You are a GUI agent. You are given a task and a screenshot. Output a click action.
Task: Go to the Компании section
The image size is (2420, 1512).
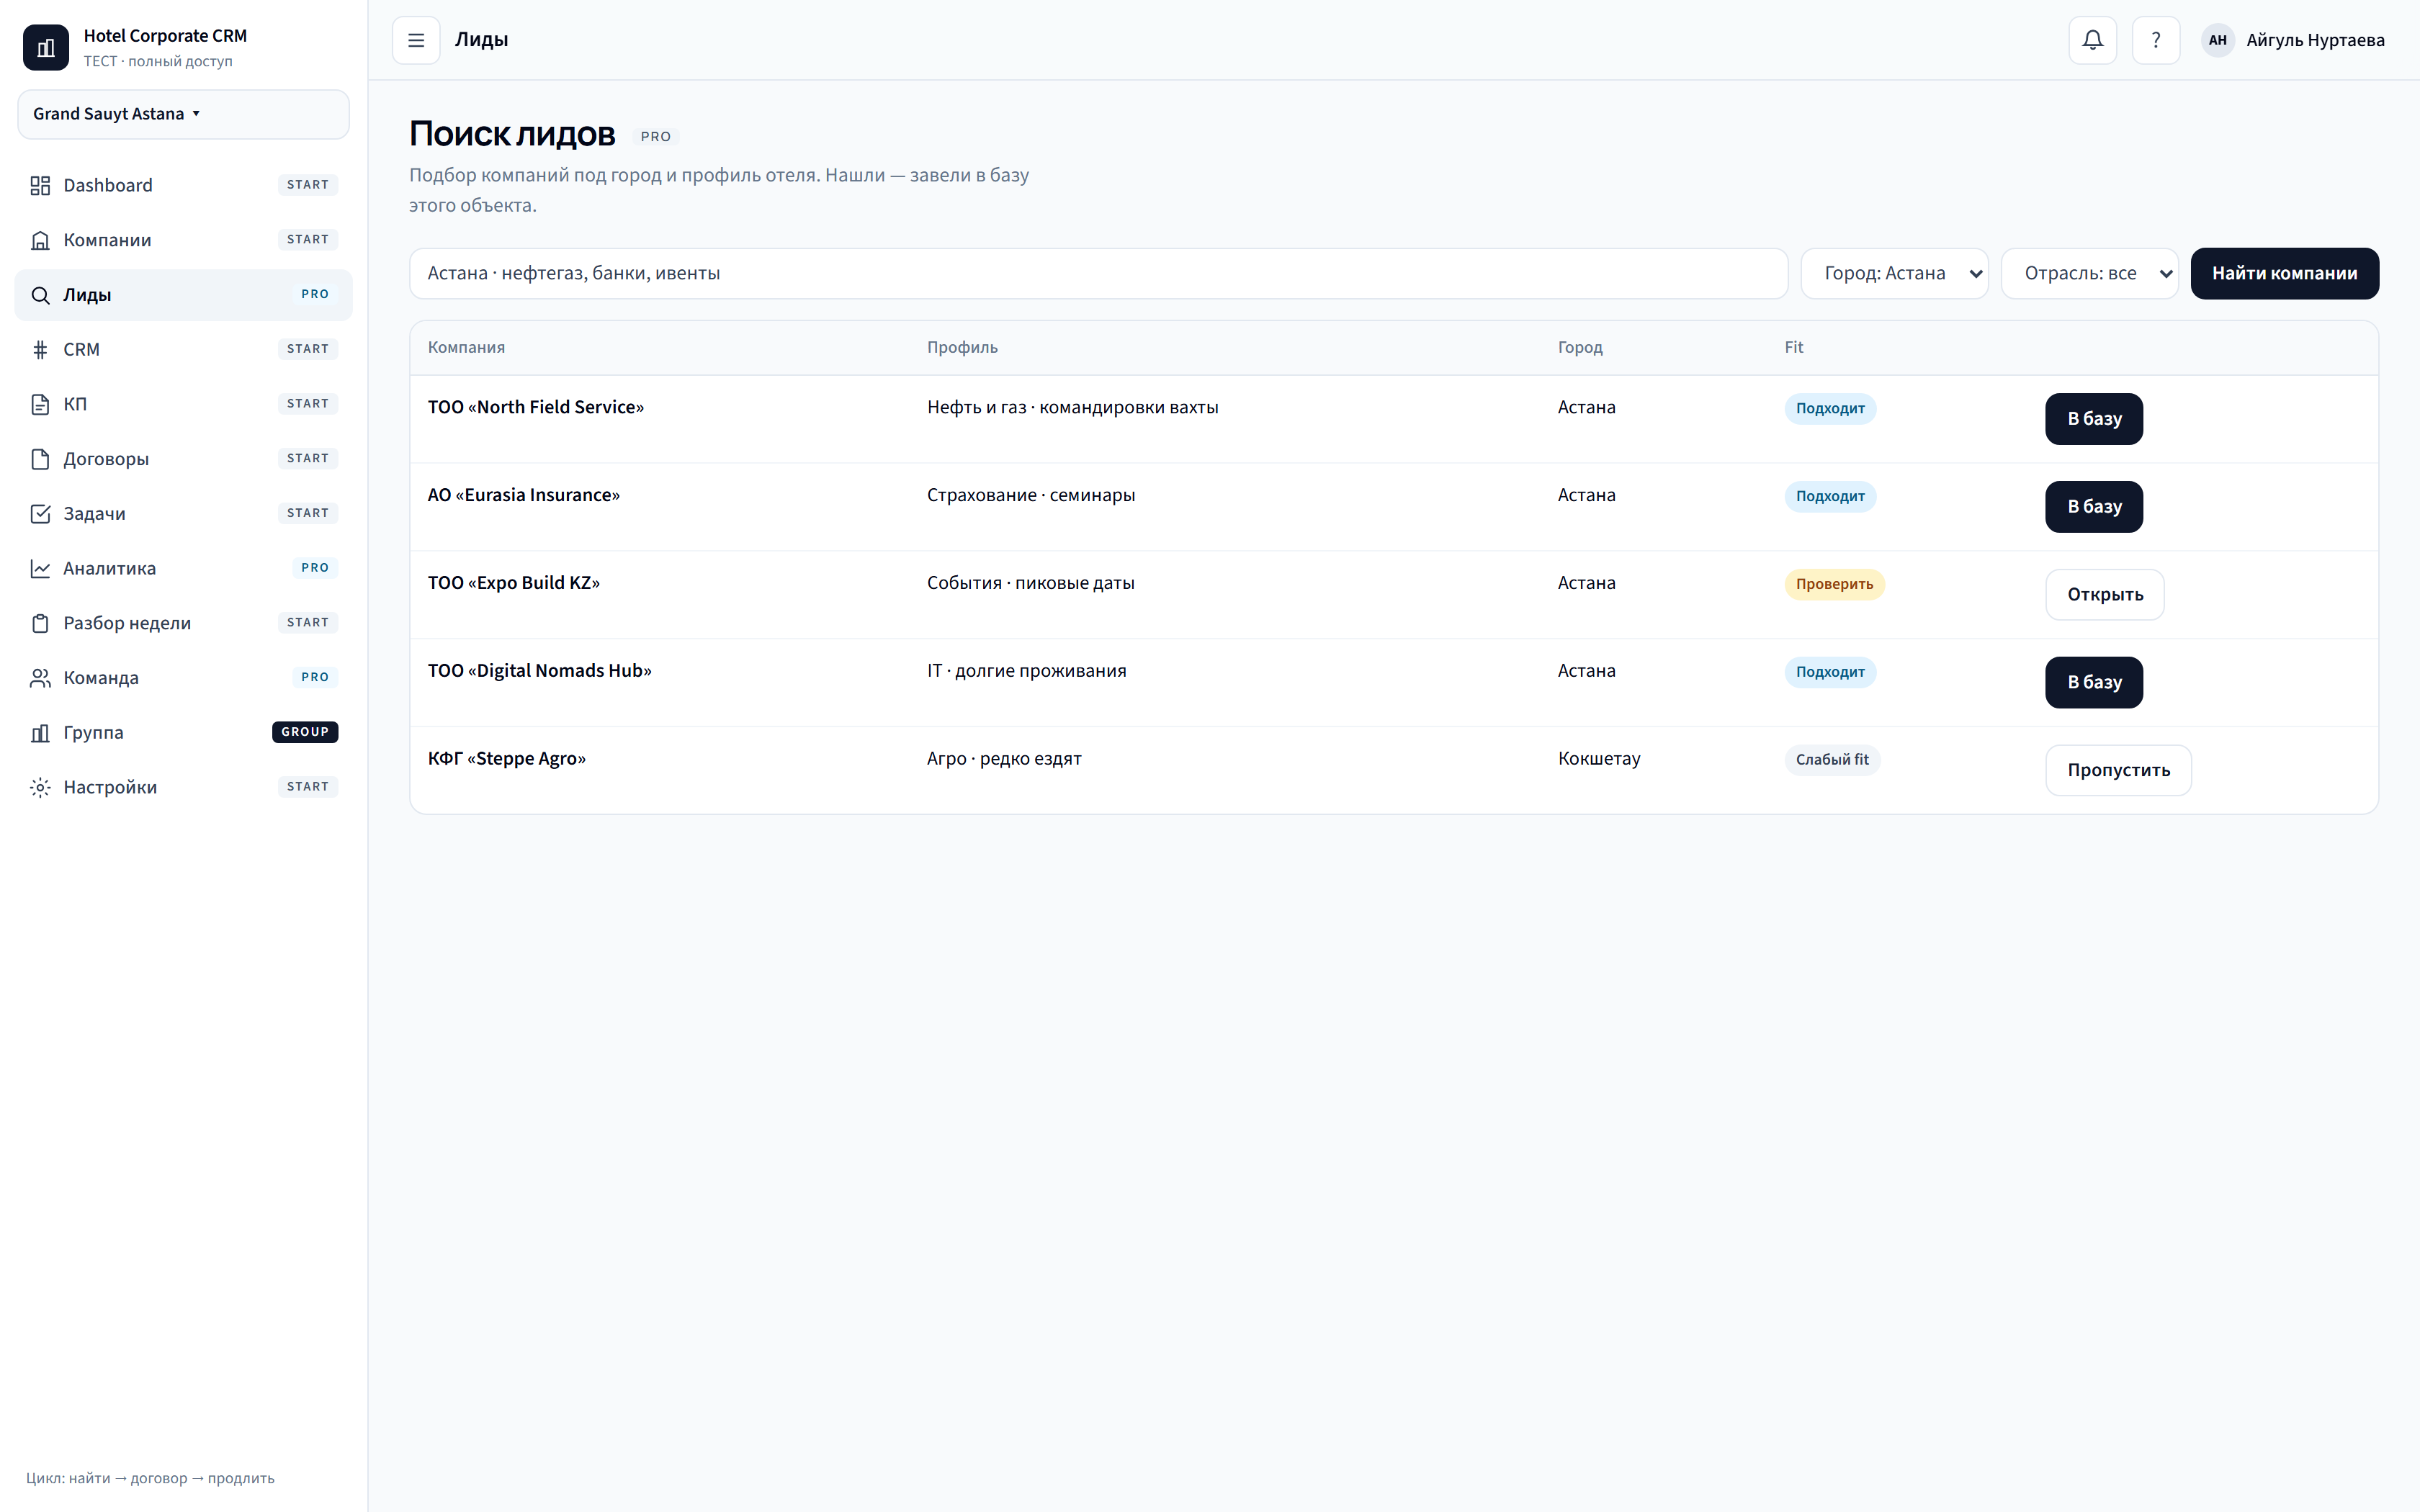click(183, 240)
